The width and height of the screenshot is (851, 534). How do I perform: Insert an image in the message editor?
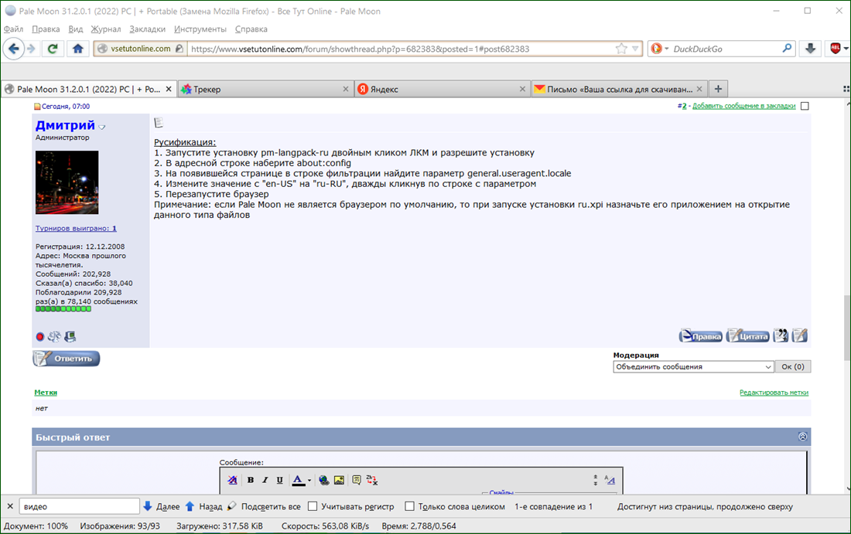[x=339, y=480]
